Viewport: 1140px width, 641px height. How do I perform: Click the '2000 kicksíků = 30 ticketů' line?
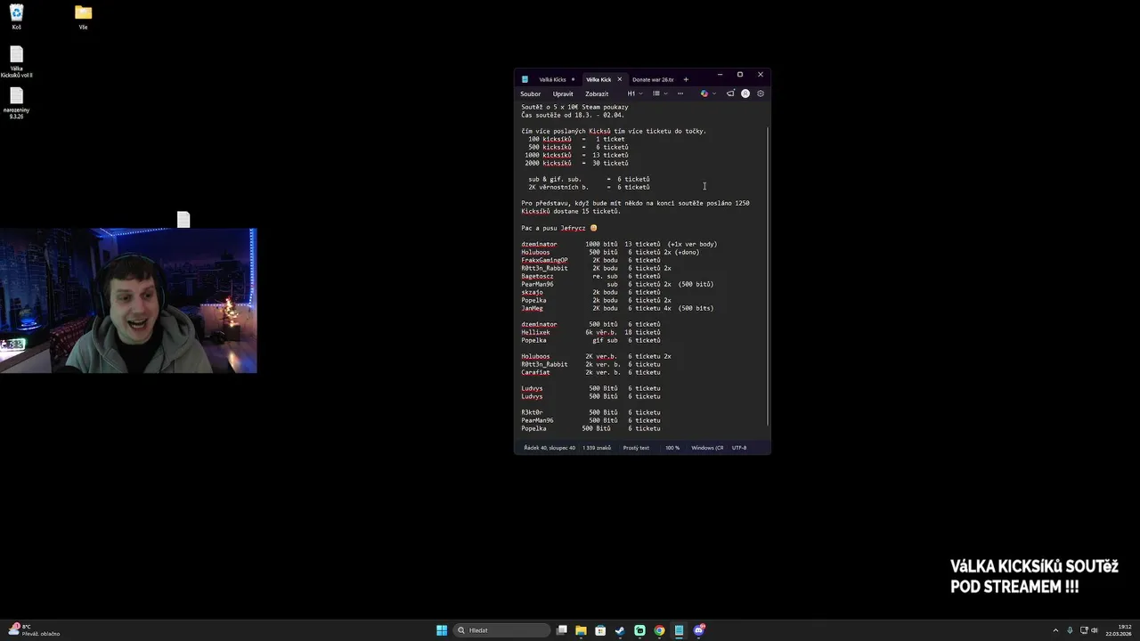pos(576,163)
